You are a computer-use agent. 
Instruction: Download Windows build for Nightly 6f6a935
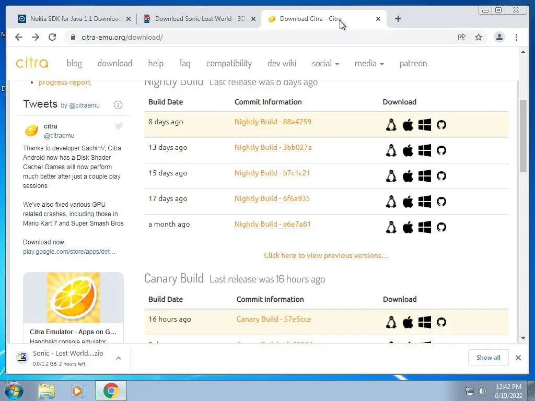(424, 202)
